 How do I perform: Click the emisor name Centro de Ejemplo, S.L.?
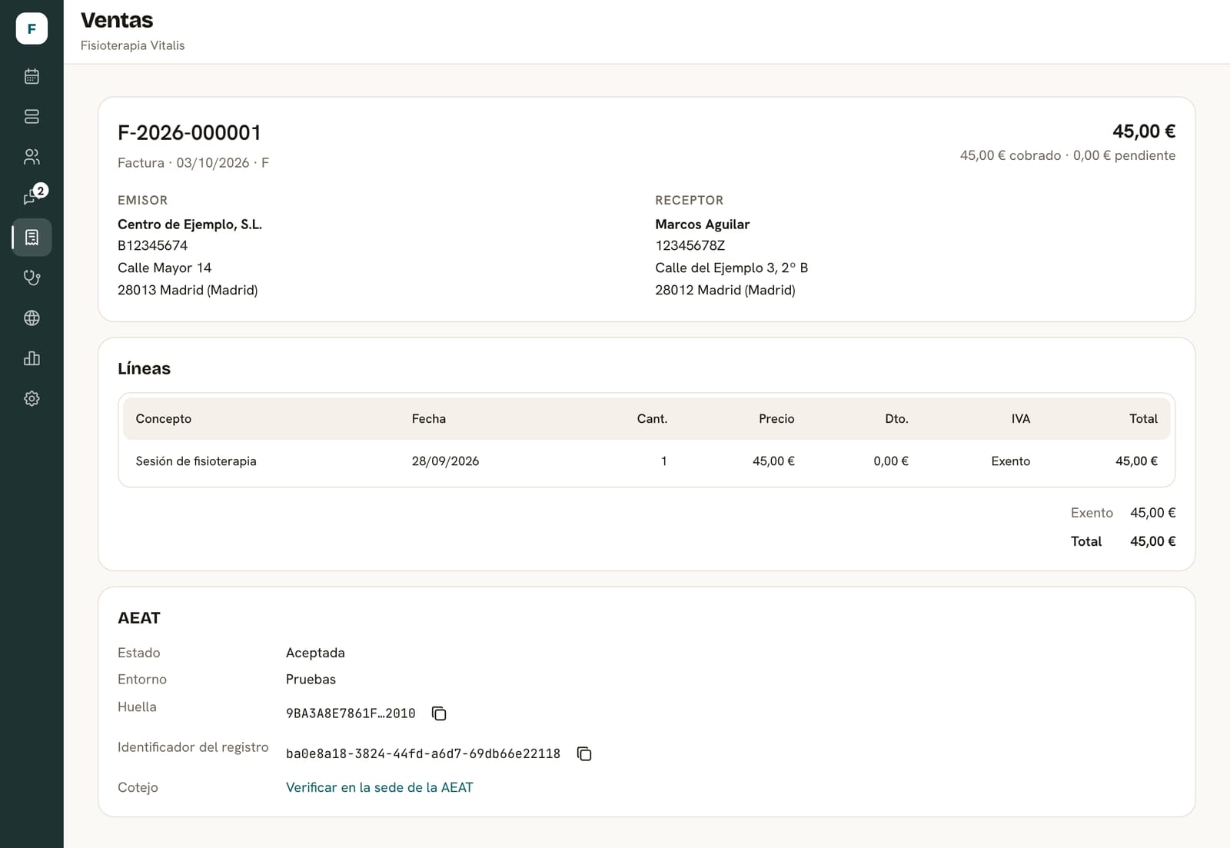coord(190,224)
